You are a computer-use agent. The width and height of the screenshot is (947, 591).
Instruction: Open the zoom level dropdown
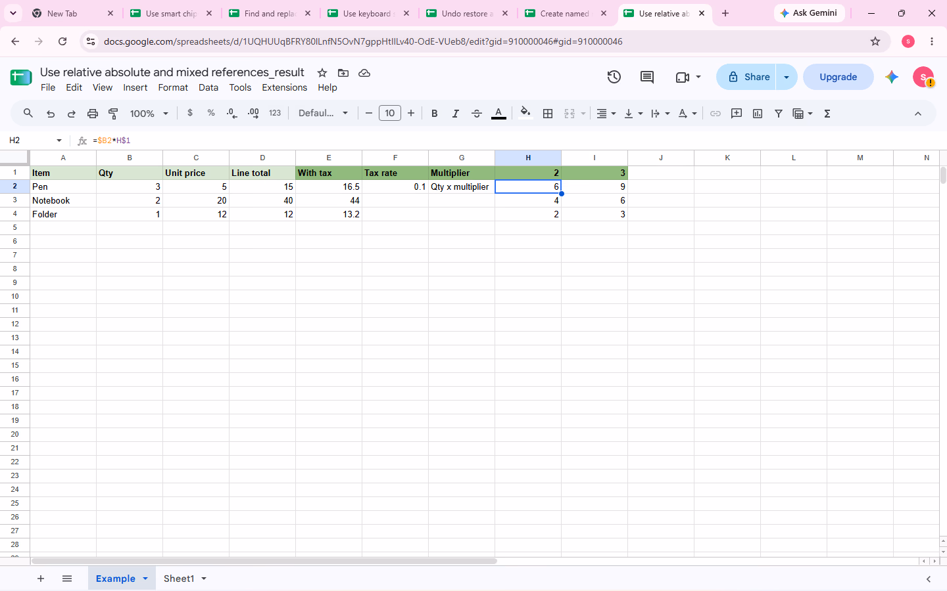point(149,114)
